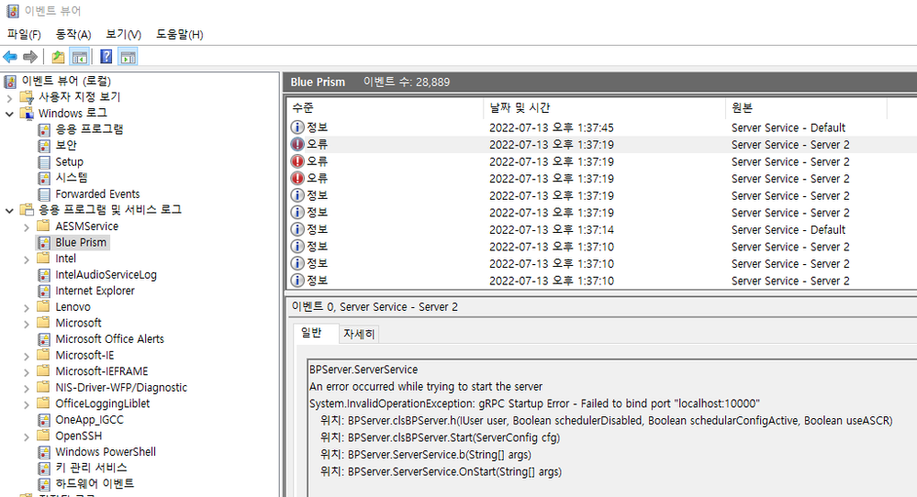
Task: Click the AESMService folder icon
Action: click(43, 226)
